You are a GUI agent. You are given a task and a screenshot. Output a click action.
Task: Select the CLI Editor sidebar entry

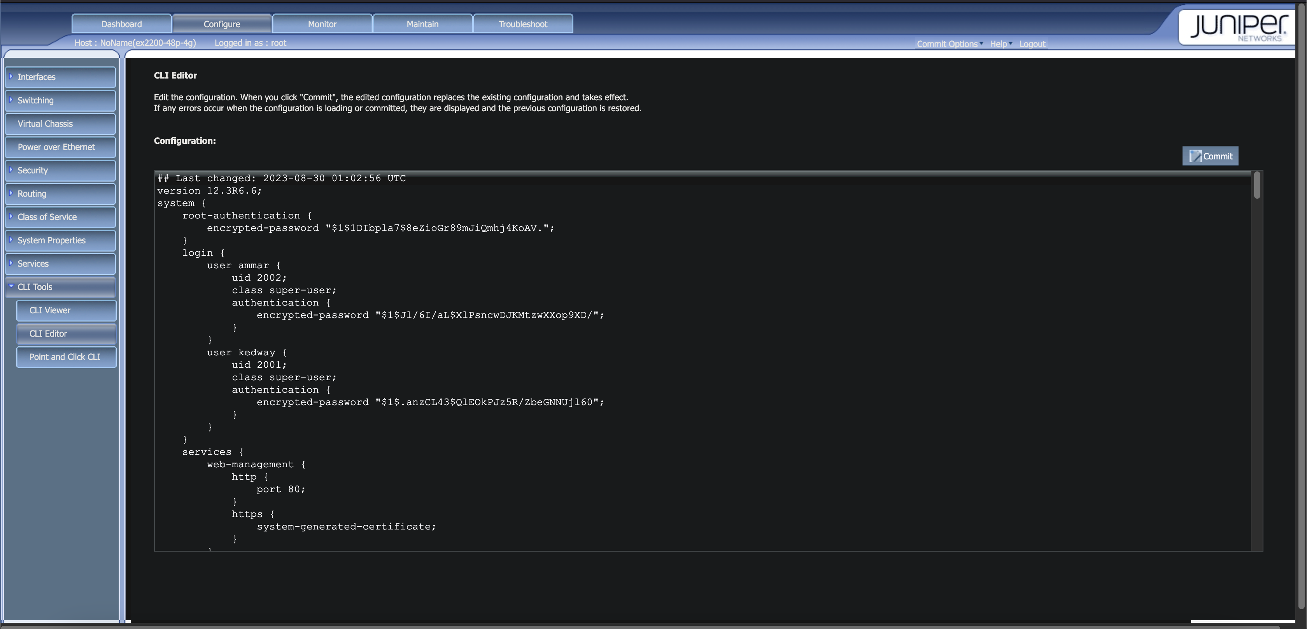[48, 333]
